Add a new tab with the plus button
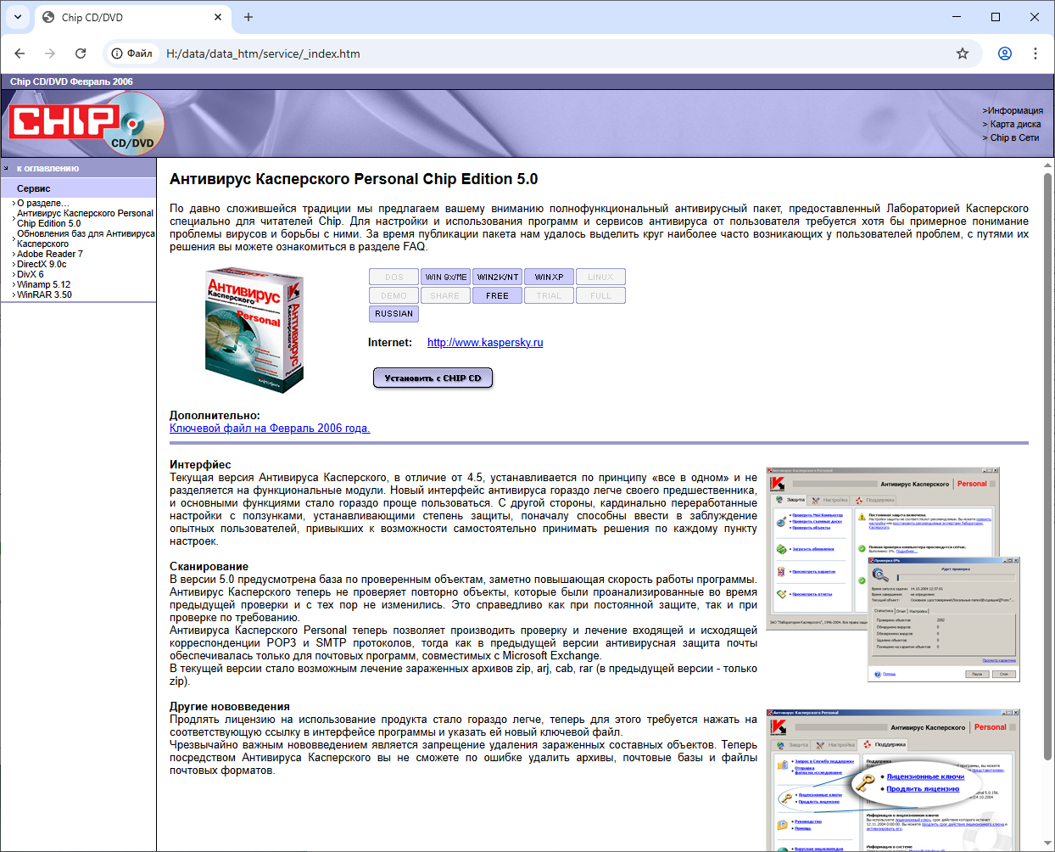This screenshot has height=852, width=1055. click(248, 17)
